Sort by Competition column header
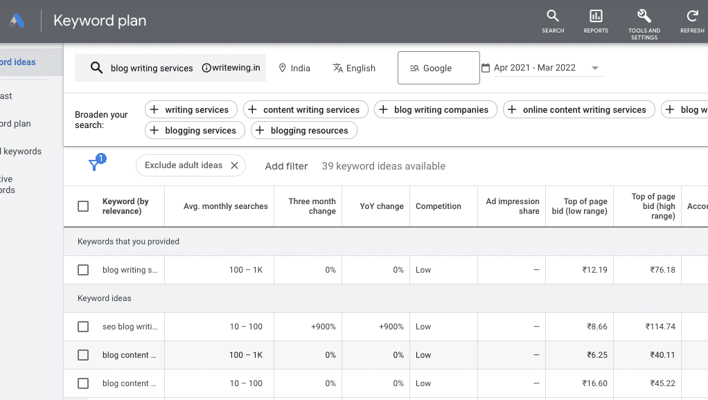The height and width of the screenshot is (400, 708). click(439, 206)
